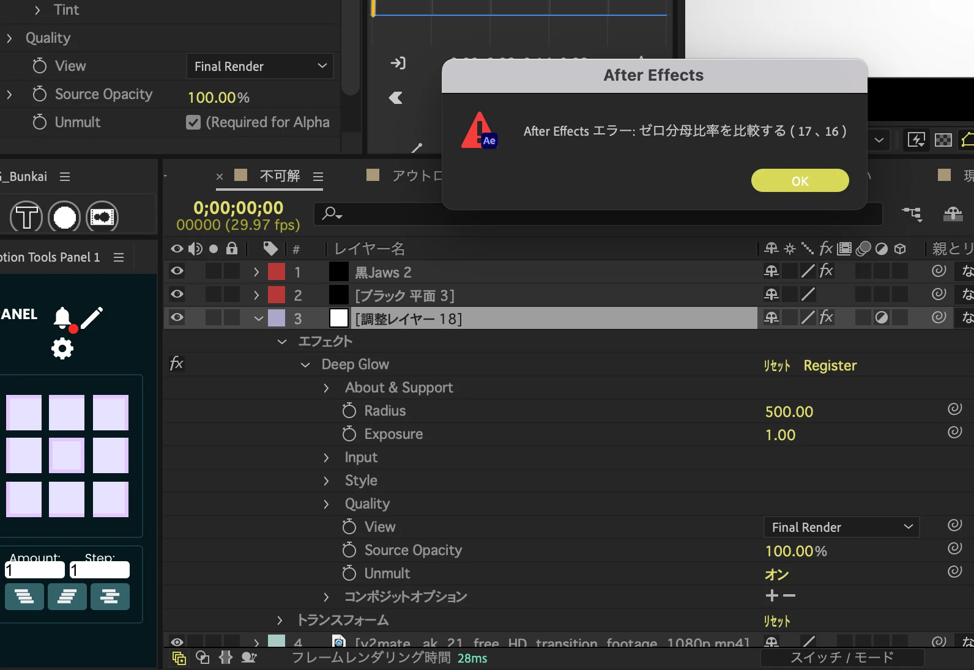Viewport: 974px width, 670px height.
Task: Toggle Exposure stopwatch keyframing
Action: (x=349, y=434)
